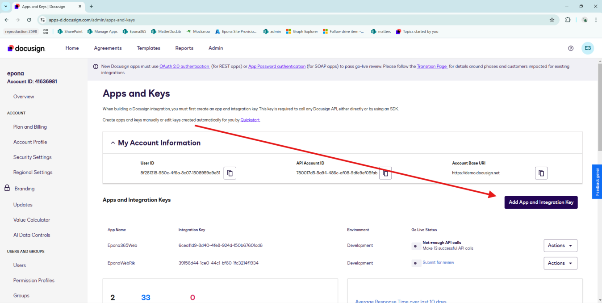Select Admin in the top navigation
602x303 pixels.
click(x=216, y=48)
